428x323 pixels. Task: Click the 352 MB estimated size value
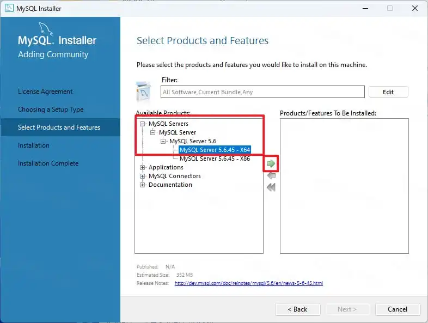[185, 275]
